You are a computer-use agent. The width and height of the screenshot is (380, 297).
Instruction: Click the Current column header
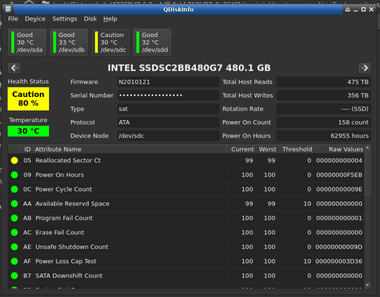pyautogui.click(x=240, y=149)
